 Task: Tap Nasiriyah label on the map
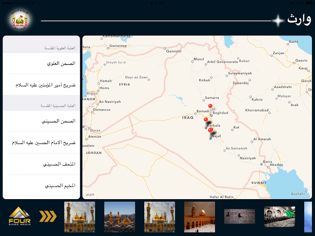pyautogui.click(x=248, y=158)
